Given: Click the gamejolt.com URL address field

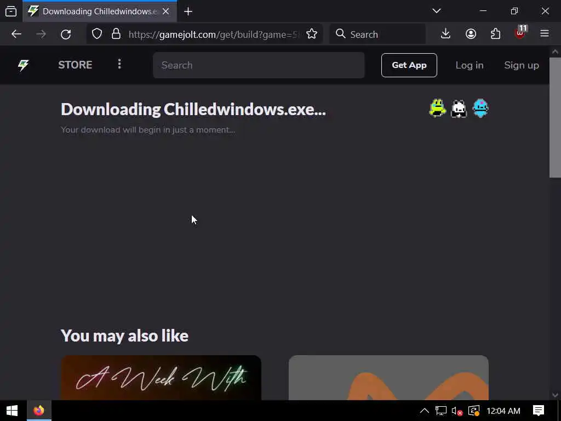Looking at the screenshot, I should click(213, 35).
